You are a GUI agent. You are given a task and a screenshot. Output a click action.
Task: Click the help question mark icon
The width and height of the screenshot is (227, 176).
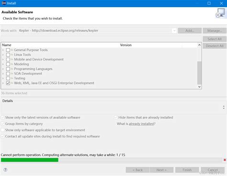(x=5, y=170)
